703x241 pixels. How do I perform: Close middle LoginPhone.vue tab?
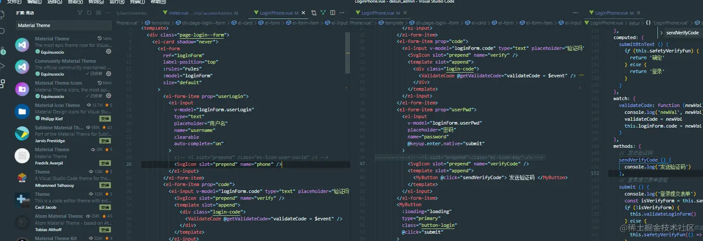click(x=404, y=13)
